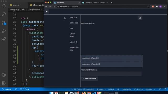Open the Source Control view
The image size is (168, 94).
click(4, 23)
